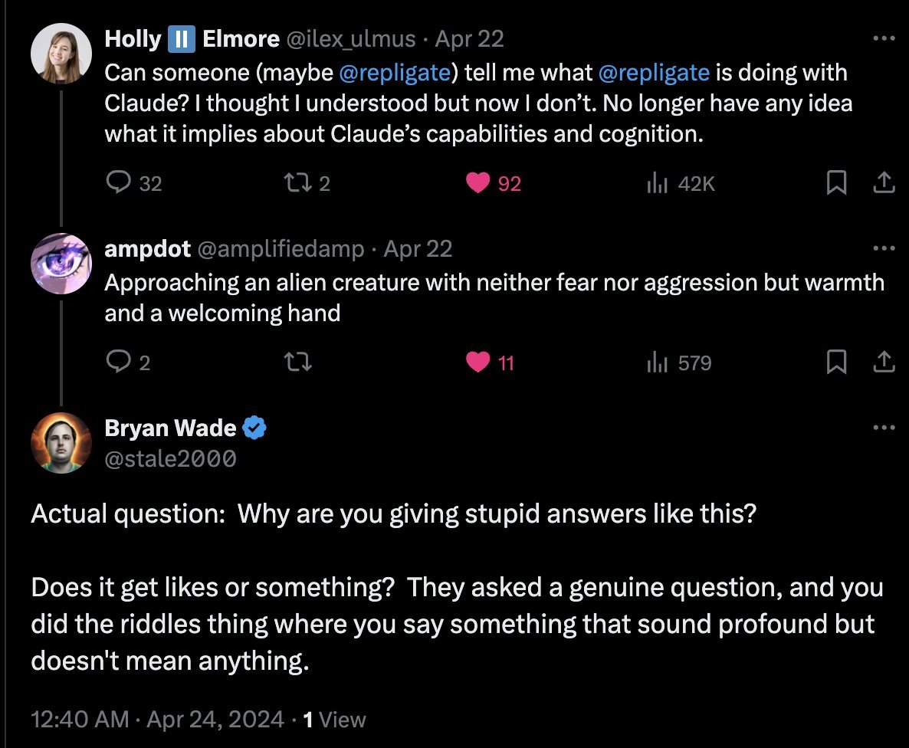Retweet Holly Elmore's tweet
909x748 pixels.
click(296, 183)
